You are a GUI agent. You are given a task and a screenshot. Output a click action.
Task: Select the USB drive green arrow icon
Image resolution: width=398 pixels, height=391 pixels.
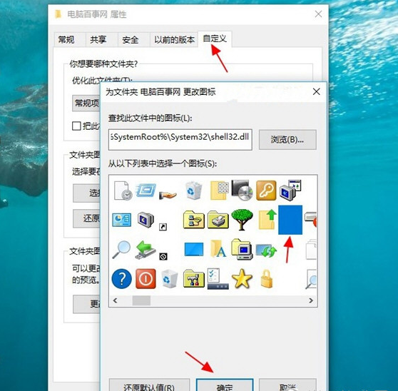click(x=146, y=250)
